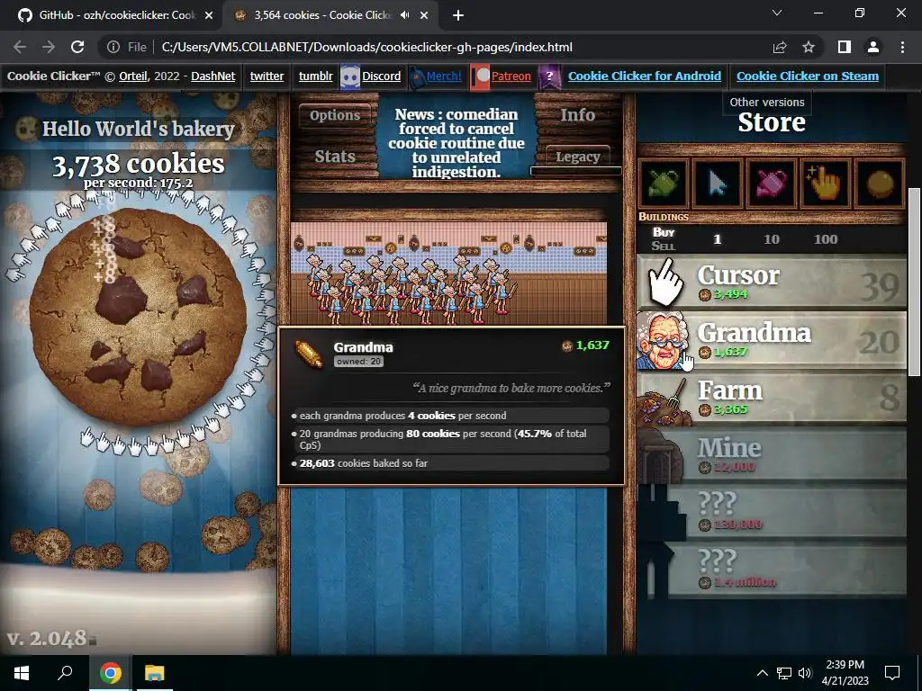Viewport: 922px width, 691px height.
Task: Select the locked Mine building
Action: click(772, 456)
